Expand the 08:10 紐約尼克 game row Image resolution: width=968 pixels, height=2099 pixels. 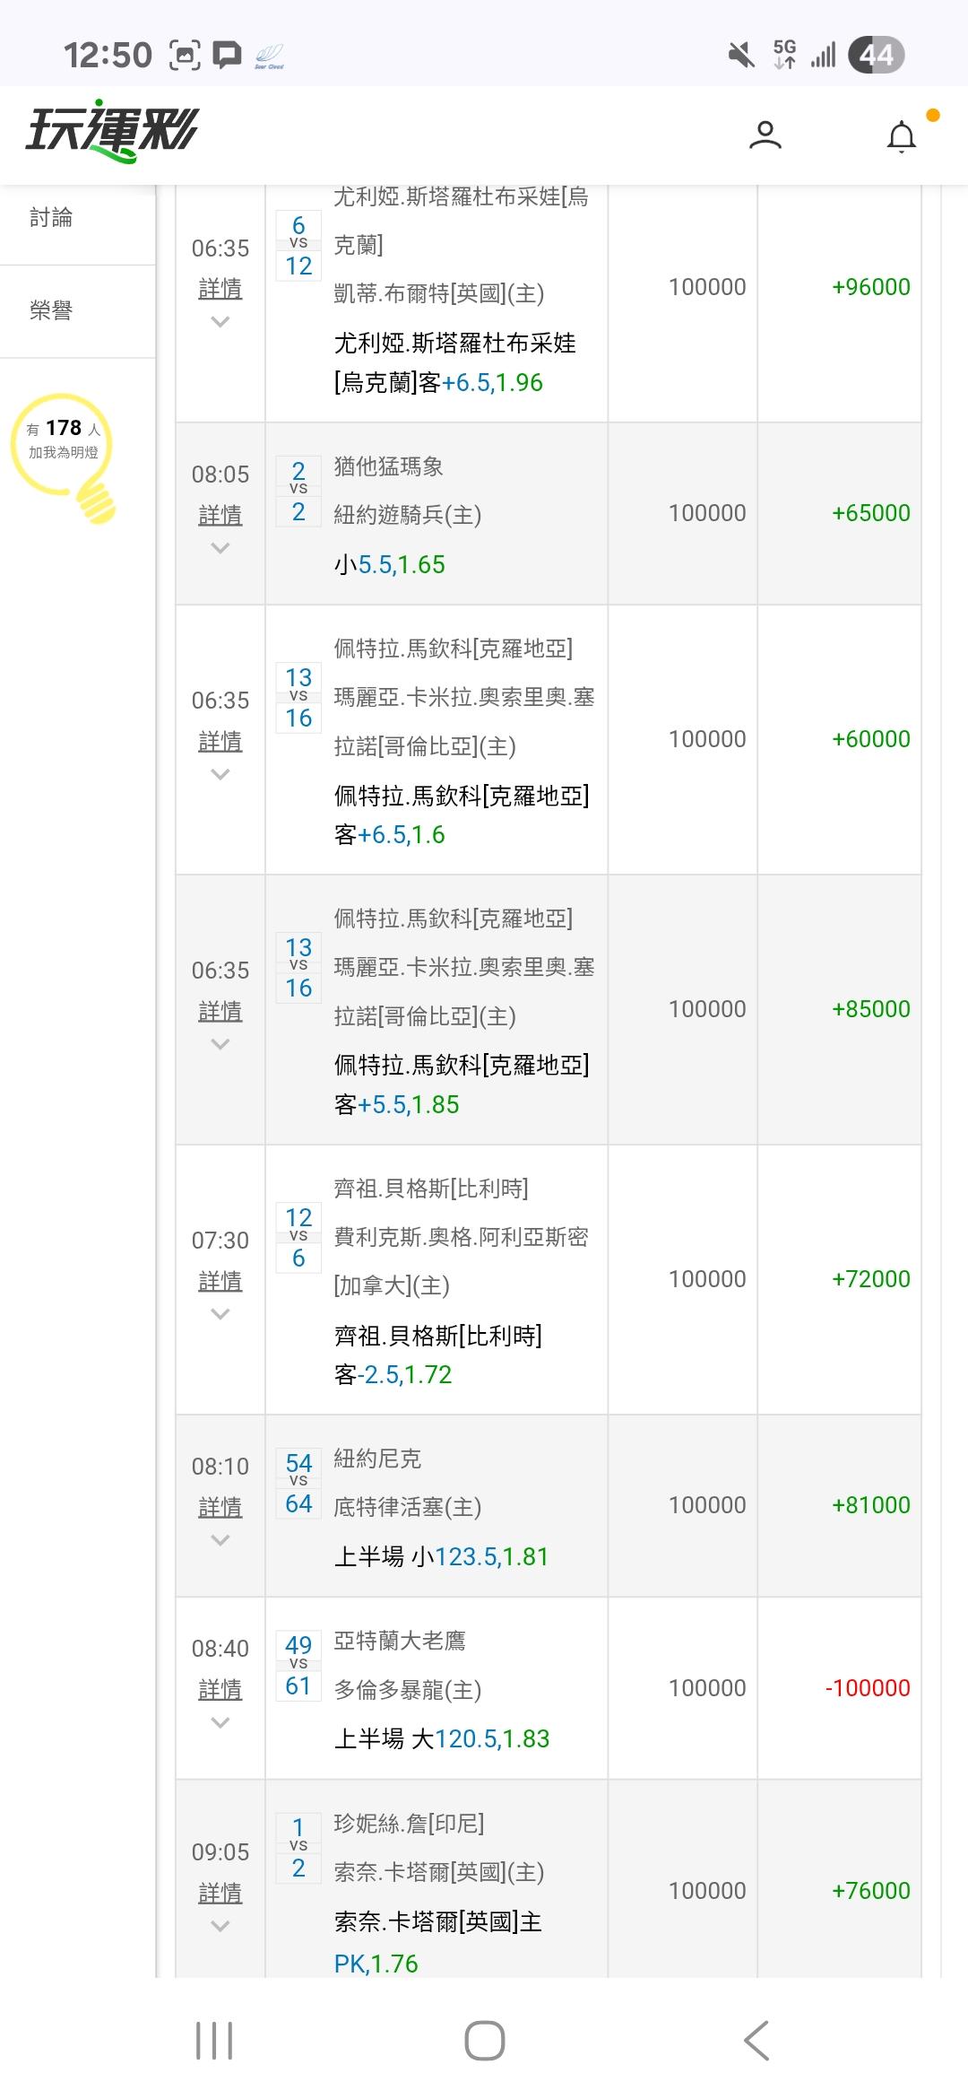coord(220,1540)
